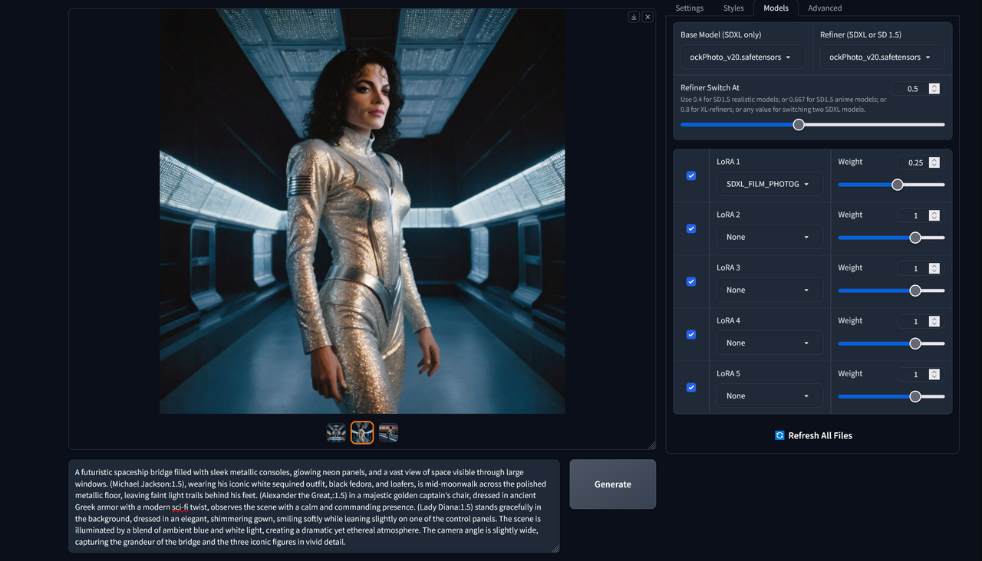Uncheck the LoRA 5 enable checkbox
Screen dimensions: 982x561
[691, 387]
